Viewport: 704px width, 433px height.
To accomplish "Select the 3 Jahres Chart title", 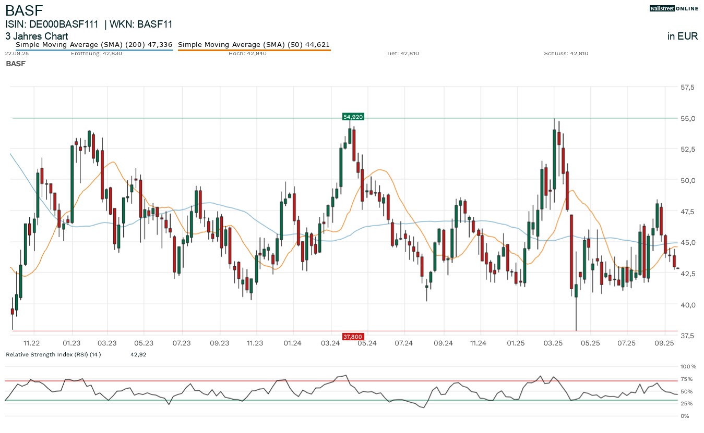I will tap(37, 36).
